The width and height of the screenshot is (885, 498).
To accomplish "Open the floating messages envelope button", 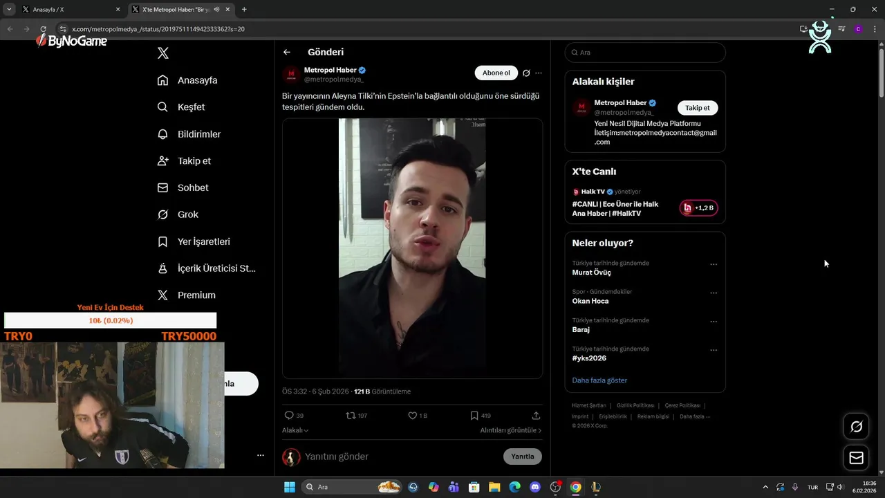I will 856,458.
